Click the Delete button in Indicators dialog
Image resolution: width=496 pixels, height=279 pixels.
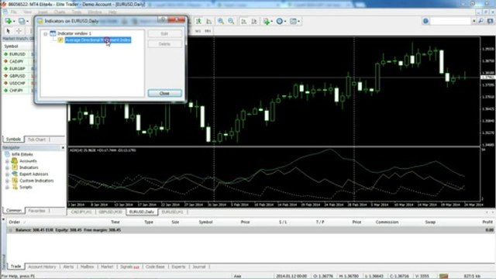tap(164, 44)
